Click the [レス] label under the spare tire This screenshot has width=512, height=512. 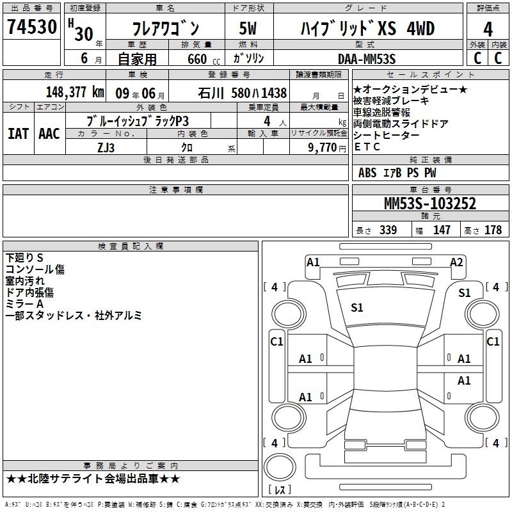[x=279, y=491]
